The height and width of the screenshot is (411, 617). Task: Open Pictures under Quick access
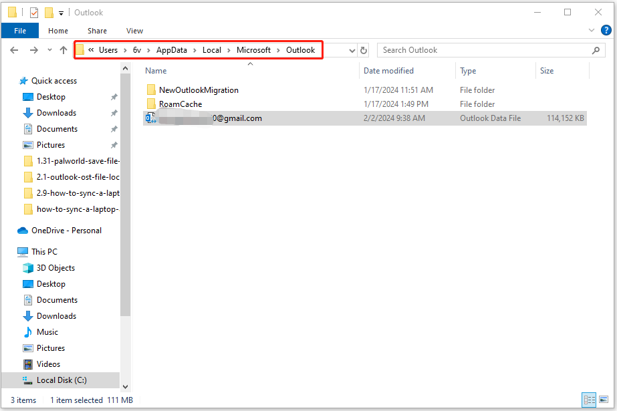click(51, 145)
